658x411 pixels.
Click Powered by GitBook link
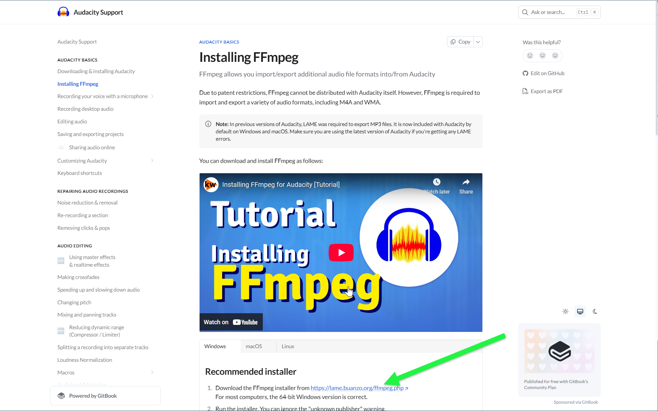[105, 396]
